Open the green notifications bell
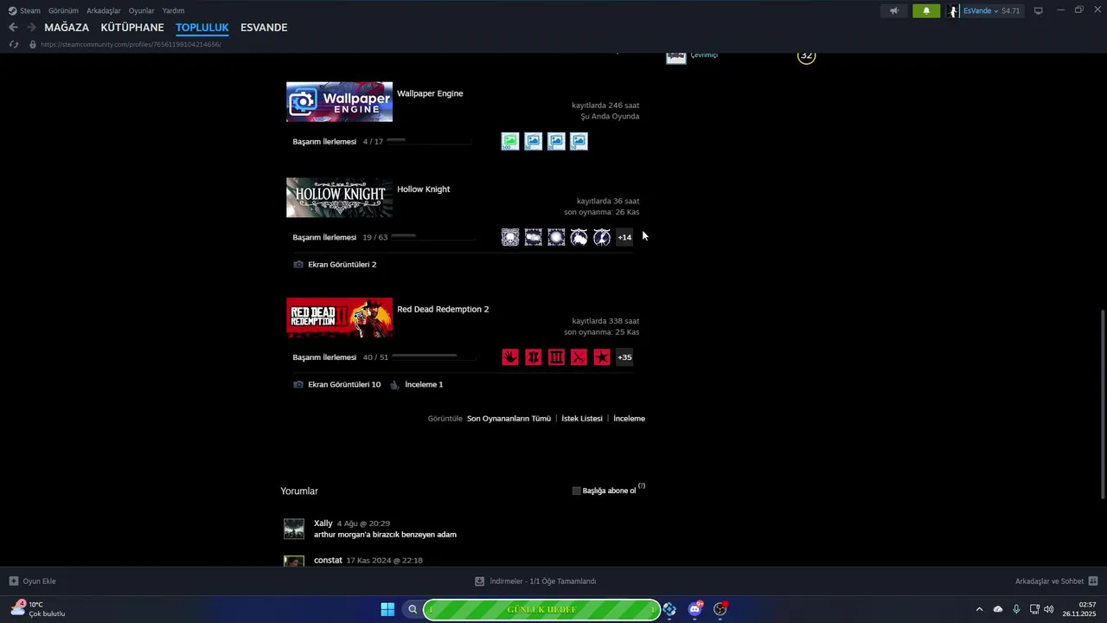This screenshot has height=623, width=1107. (926, 10)
